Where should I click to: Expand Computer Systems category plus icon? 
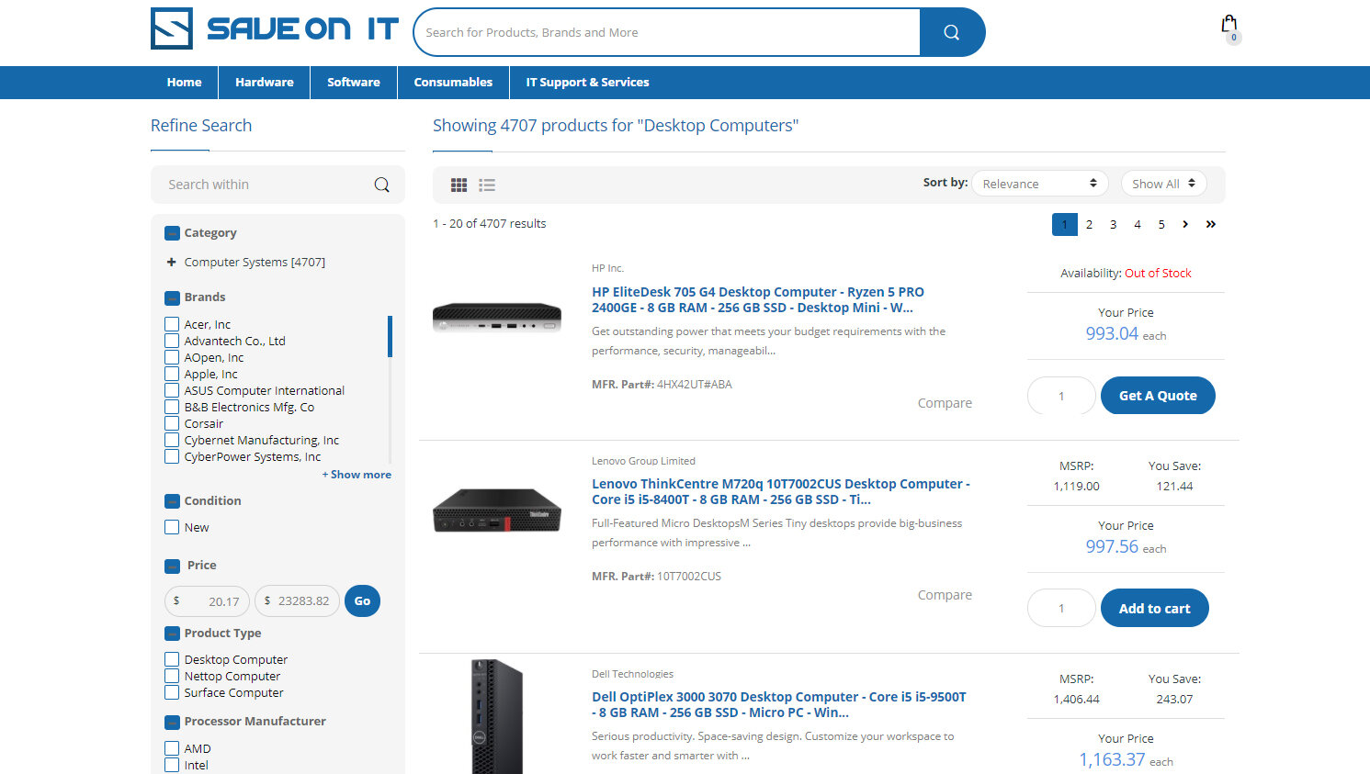171,263
